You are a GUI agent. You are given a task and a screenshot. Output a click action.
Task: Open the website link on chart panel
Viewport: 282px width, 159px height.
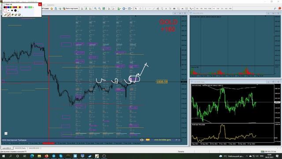[163, 140]
